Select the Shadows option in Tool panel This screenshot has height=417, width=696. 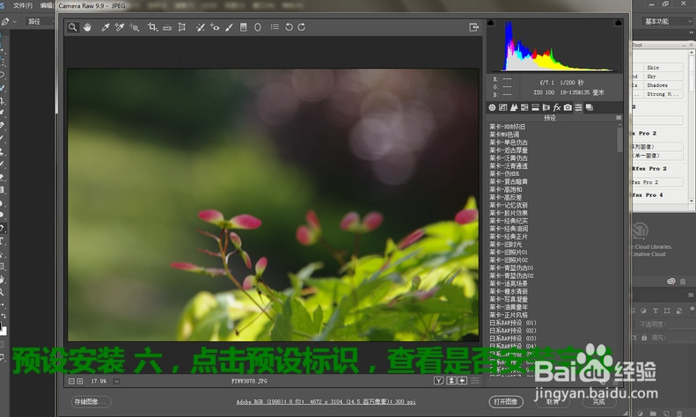663,85
